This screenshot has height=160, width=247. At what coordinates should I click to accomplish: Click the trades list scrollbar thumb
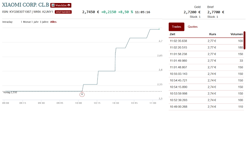[245, 40]
